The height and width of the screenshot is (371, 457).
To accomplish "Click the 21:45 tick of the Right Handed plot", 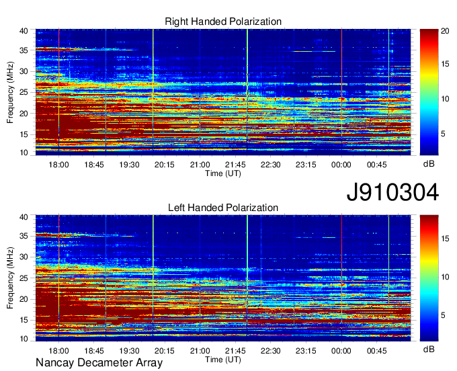I will (235, 165).
